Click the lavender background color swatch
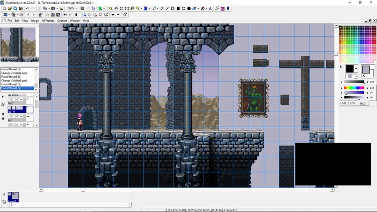Viewport: 377px width, 212px height. [x=366, y=70]
